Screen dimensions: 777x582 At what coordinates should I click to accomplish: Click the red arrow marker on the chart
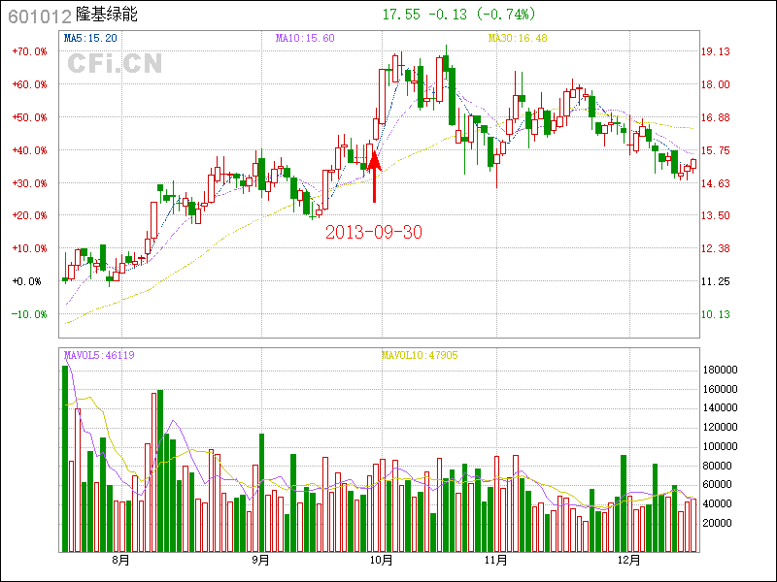(374, 175)
